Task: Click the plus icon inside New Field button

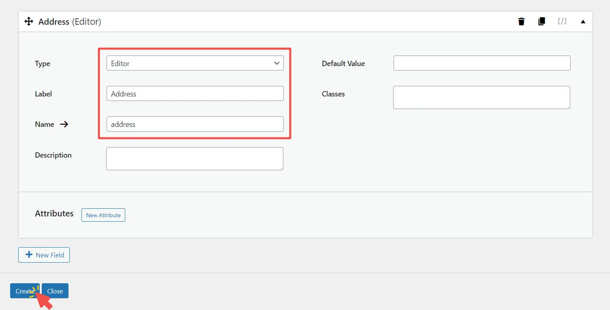Action: [x=28, y=254]
